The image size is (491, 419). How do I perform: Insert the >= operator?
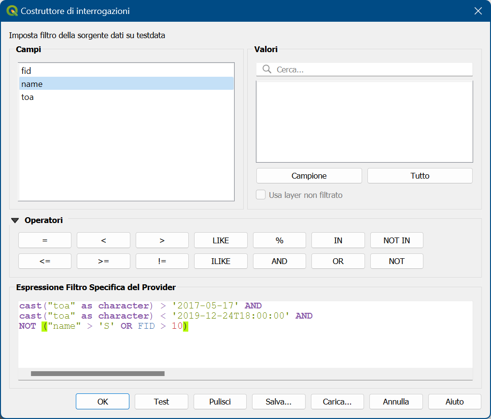[x=103, y=261]
